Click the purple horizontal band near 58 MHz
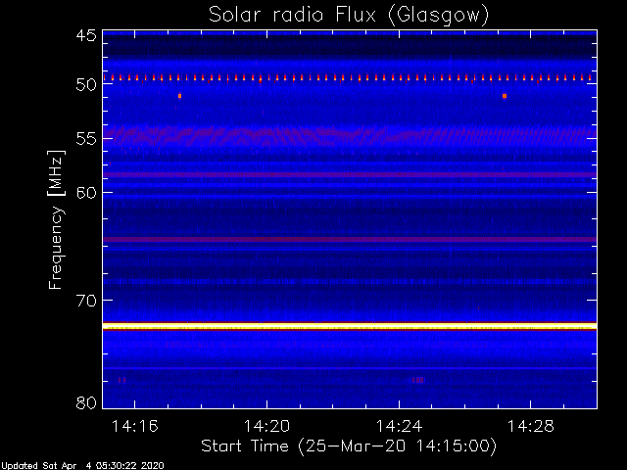The height and width of the screenshot is (470, 627). (350, 174)
